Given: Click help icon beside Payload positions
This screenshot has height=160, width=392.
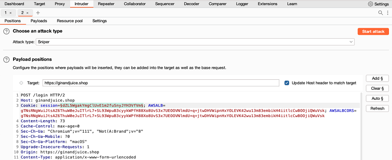Looking at the screenshot, I should coord(6,59).
